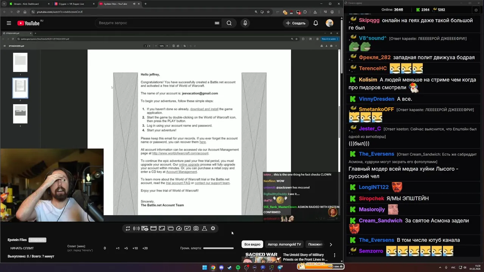Select the Похожий filter chip
Screen dimensions: 484x272
point(315,244)
